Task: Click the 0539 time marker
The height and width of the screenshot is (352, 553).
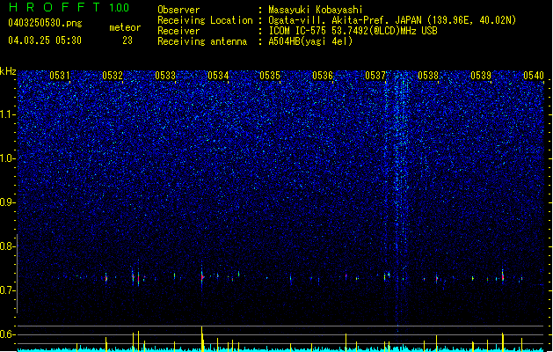Action: 481,76
